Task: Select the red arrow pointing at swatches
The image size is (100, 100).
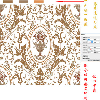Action: coord(70,1)
